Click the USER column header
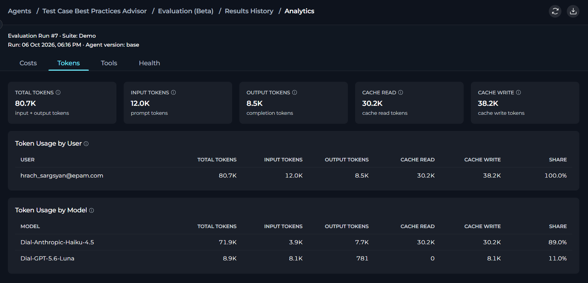 point(27,160)
